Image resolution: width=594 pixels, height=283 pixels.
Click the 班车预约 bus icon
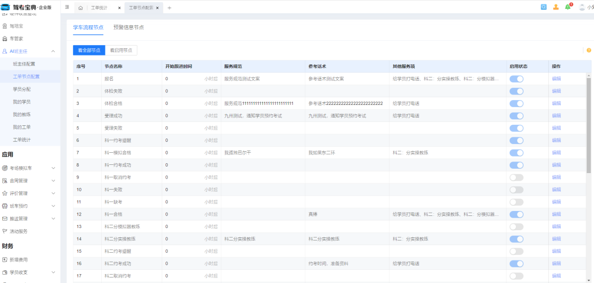click(5, 206)
